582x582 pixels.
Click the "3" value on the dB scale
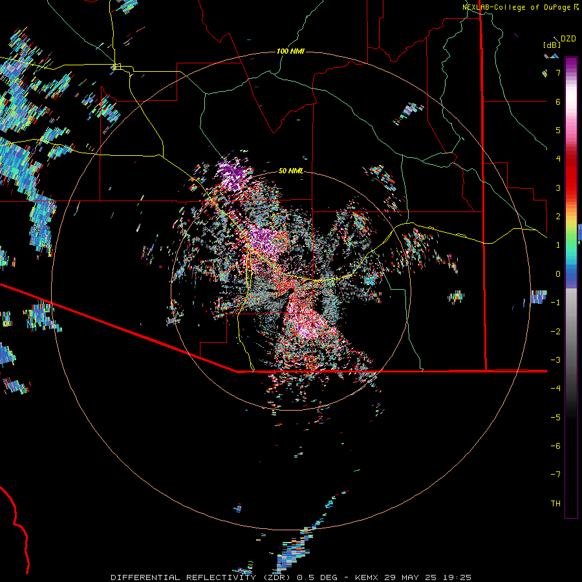pyautogui.click(x=558, y=188)
